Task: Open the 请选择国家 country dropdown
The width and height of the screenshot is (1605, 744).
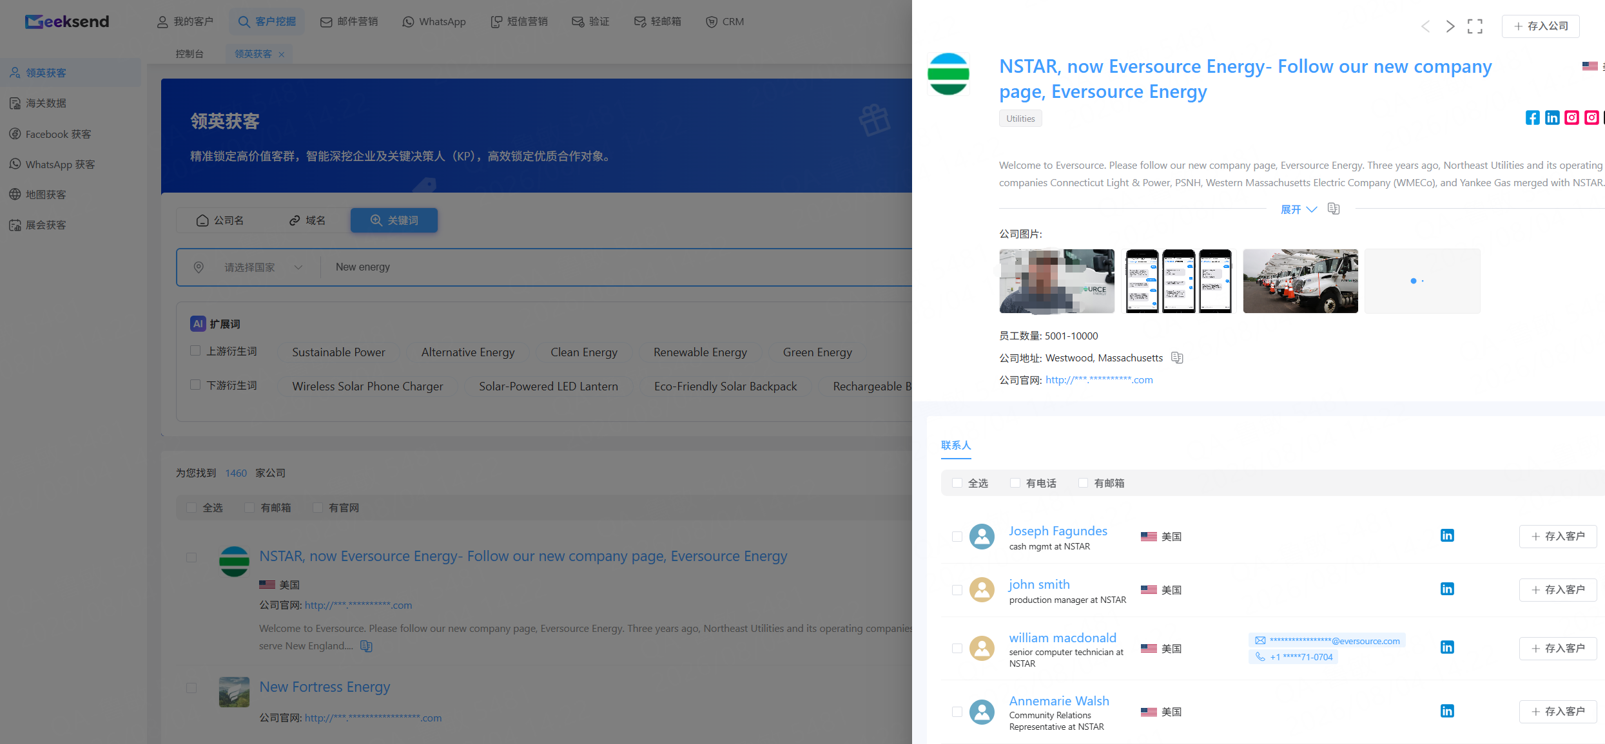Action: [263, 267]
